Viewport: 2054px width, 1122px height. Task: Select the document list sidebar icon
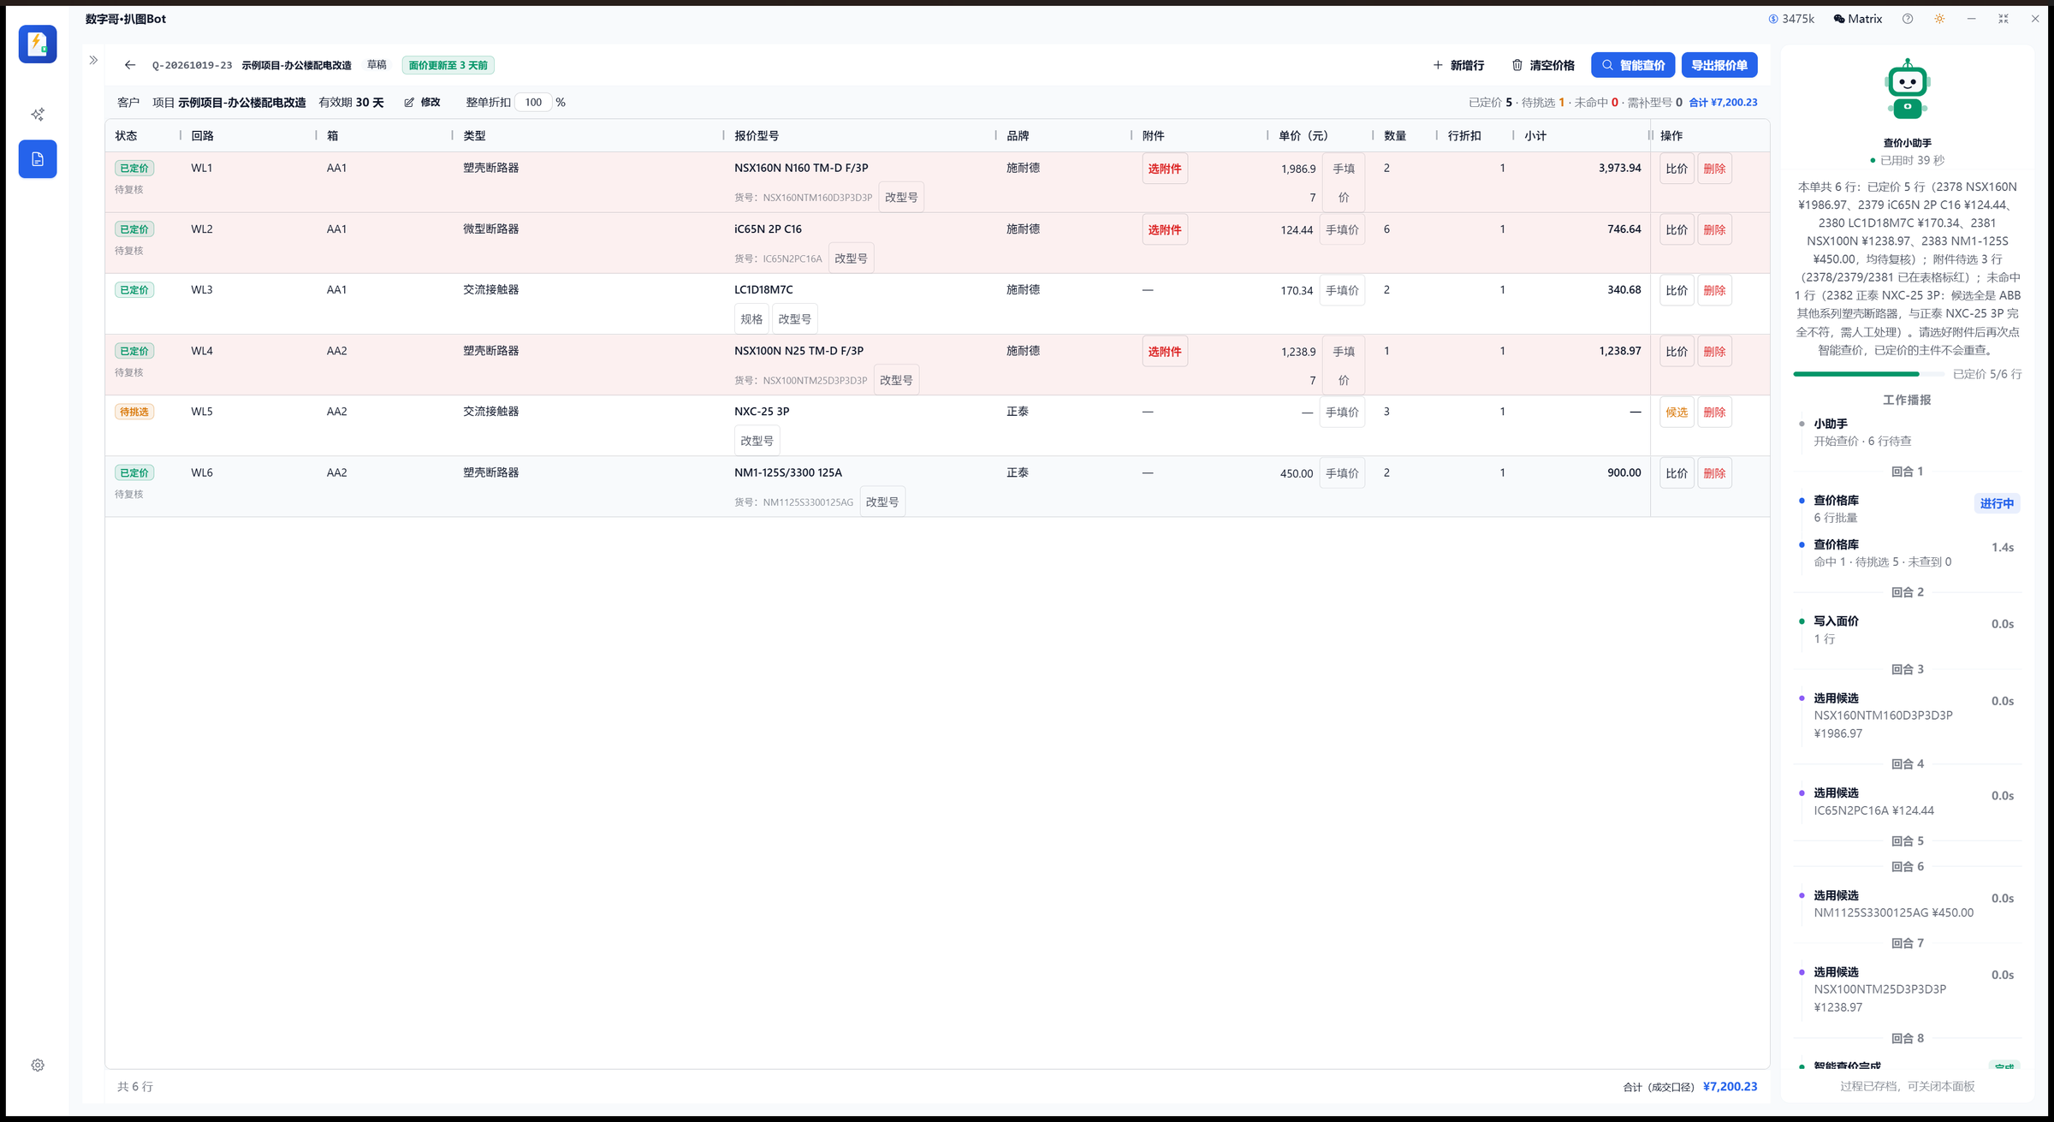coord(38,159)
